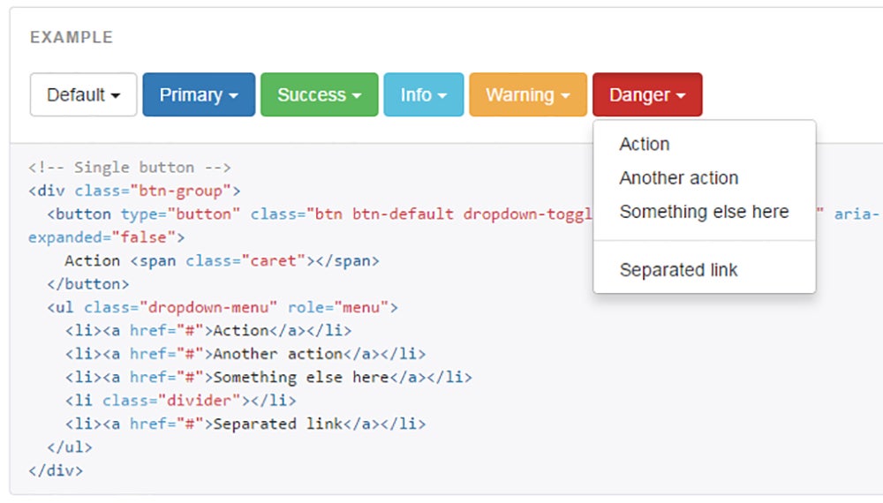Click the li class="divider" code line
Image resolution: width=883 pixels, height=503 pixels.
(x=180, y=401)
